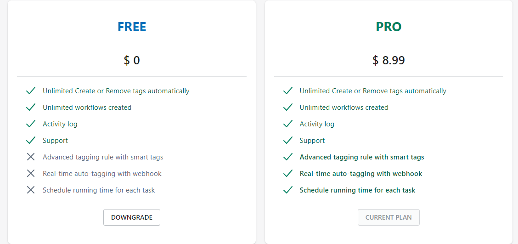Screen dimensions: 518x244
Task: Click X icon beside Schedule running time
Action: [31, 190]
